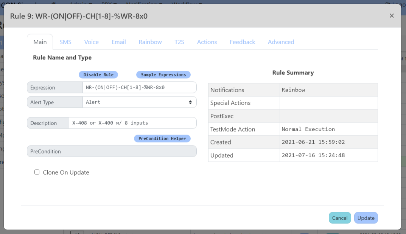View the Feedback tab

242,42
